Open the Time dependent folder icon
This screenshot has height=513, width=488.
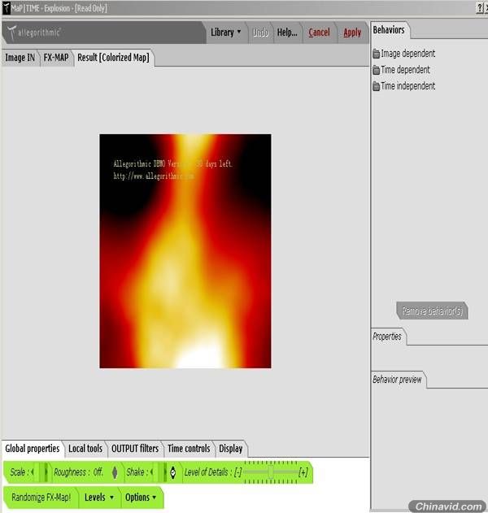(x=376, y=70)
